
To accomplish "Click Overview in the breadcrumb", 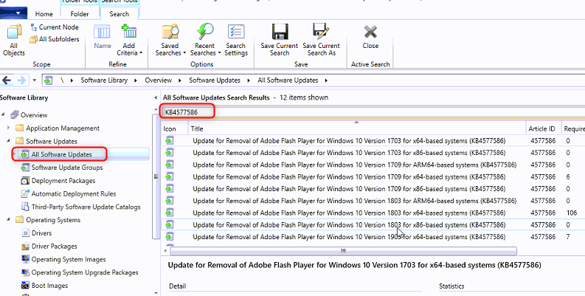I will pos(158,80).
